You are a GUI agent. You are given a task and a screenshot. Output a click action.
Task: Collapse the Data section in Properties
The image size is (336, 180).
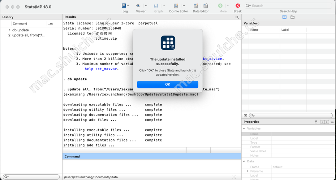[x=245, y=161]
